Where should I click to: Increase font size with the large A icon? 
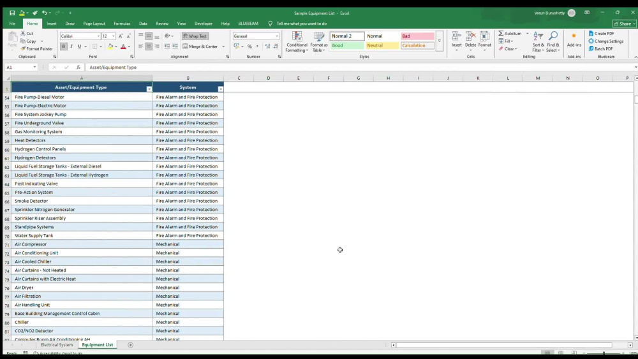tap(121, 36)
